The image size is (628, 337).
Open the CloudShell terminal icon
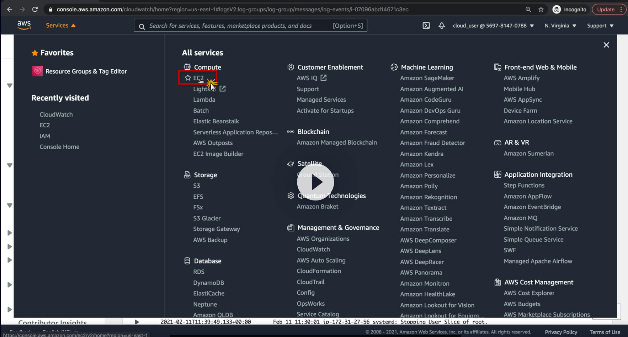pyautogui.click(x=426, y=26)
